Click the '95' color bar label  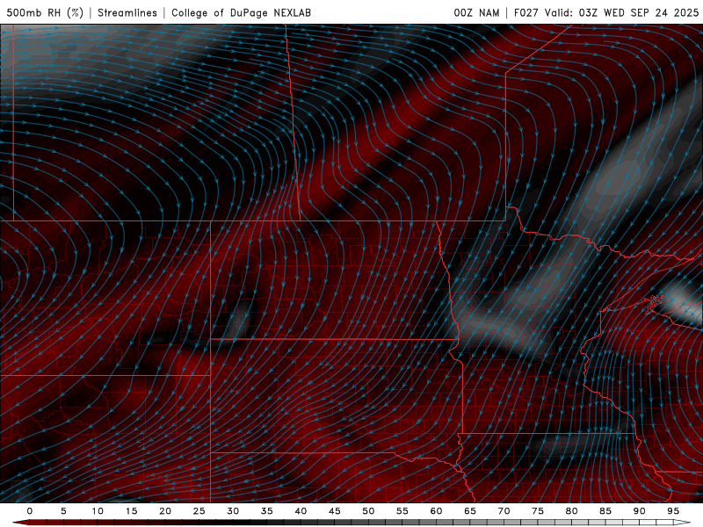coord(673,511)
